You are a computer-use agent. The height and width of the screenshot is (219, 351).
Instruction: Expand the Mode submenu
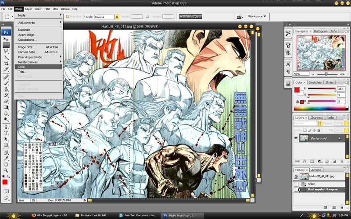point(39,15)
